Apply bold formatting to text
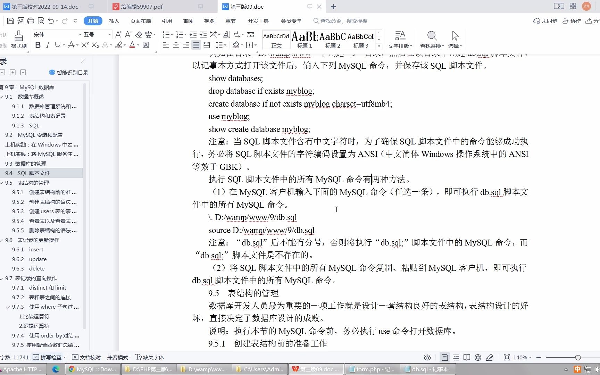The height and width of the screenshot is (375, 600). click(x=37, y=45)
